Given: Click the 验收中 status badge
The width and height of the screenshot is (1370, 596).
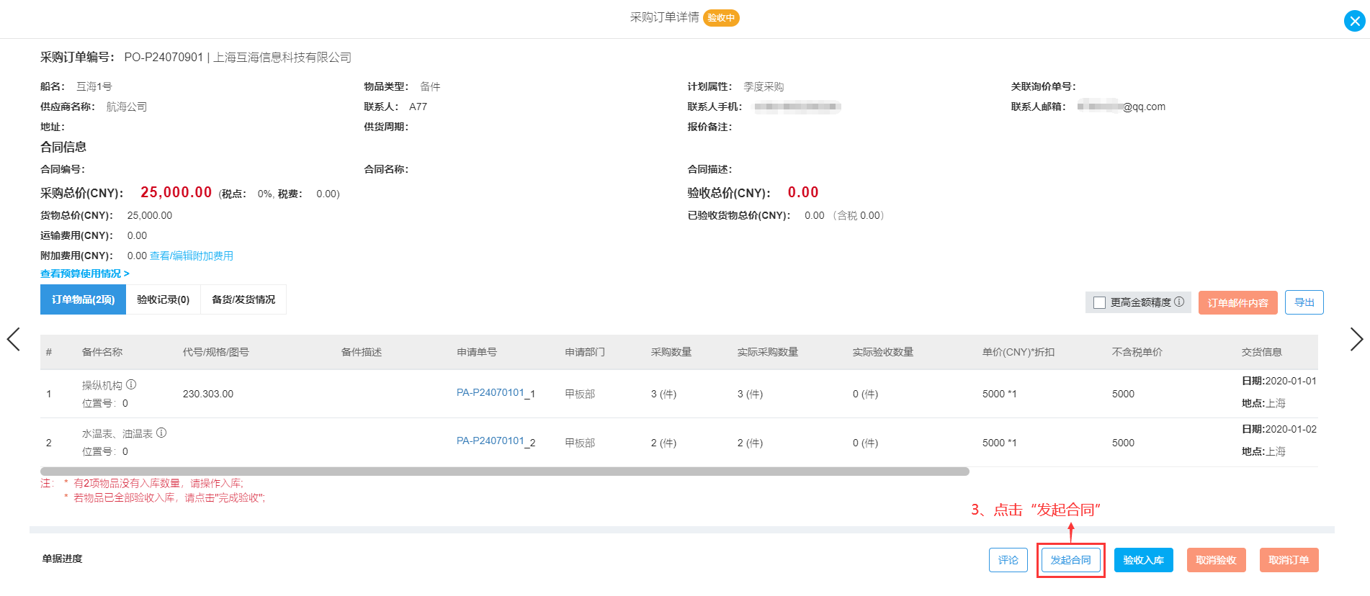Looking at the screenshot, I should (x=721, y=17).
